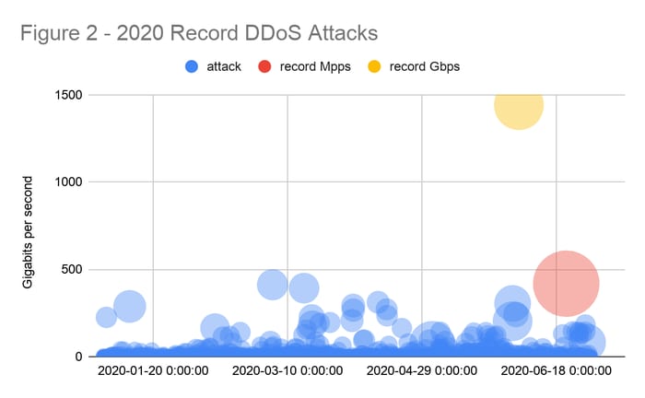Image resolution: width=645 pixels, height=398 pixels.
Task: Click the 2020-03-10 x-axis date label
Action: (287, 371)
